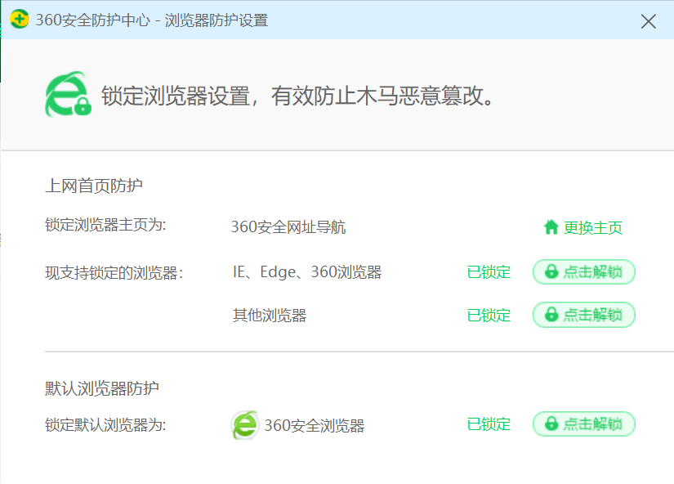The image size is (674, 484).
Task: Unlock default browser 360安全浏览器 with 点击解锁
Action: (x=584, y=424)
